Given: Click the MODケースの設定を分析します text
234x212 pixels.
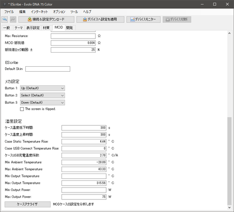Looking at the screenshot, I should click(73, 204).
